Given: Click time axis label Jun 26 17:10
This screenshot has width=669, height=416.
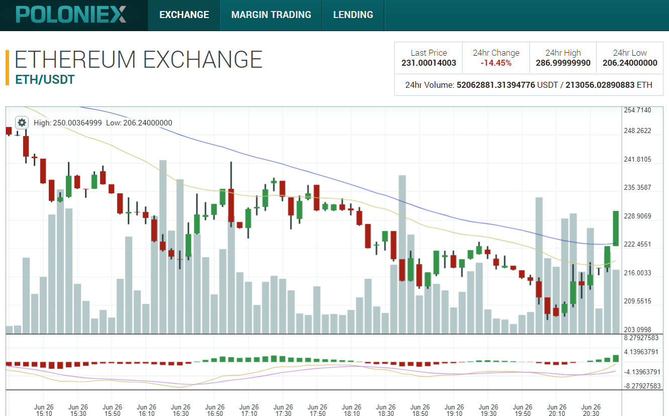Looking at the screenshot, I should pyautogui.click(x=249, y=410).
